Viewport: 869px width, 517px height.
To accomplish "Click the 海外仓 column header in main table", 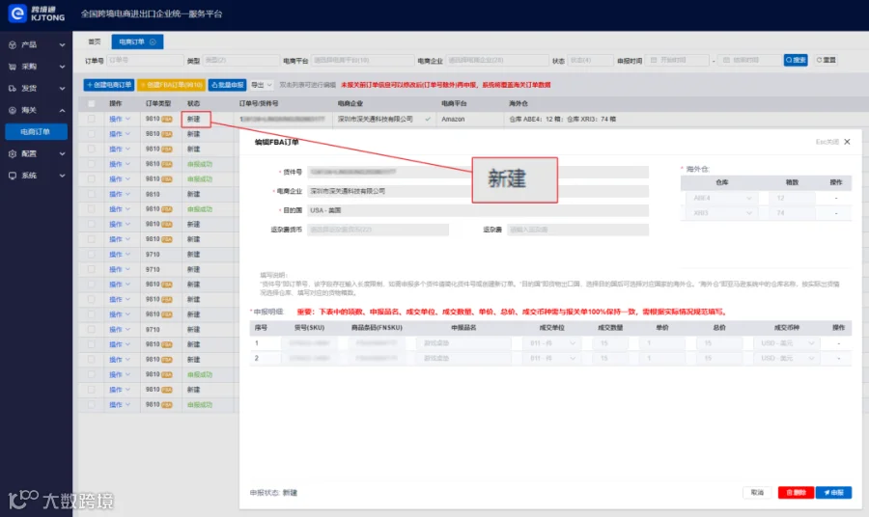I will pos(519,103).
